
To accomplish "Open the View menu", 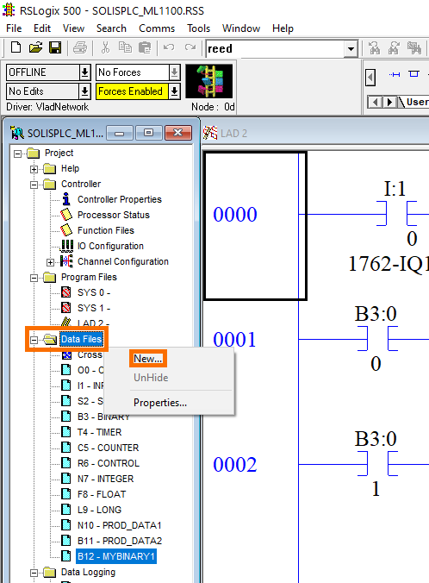I will (x=73, y=28).
